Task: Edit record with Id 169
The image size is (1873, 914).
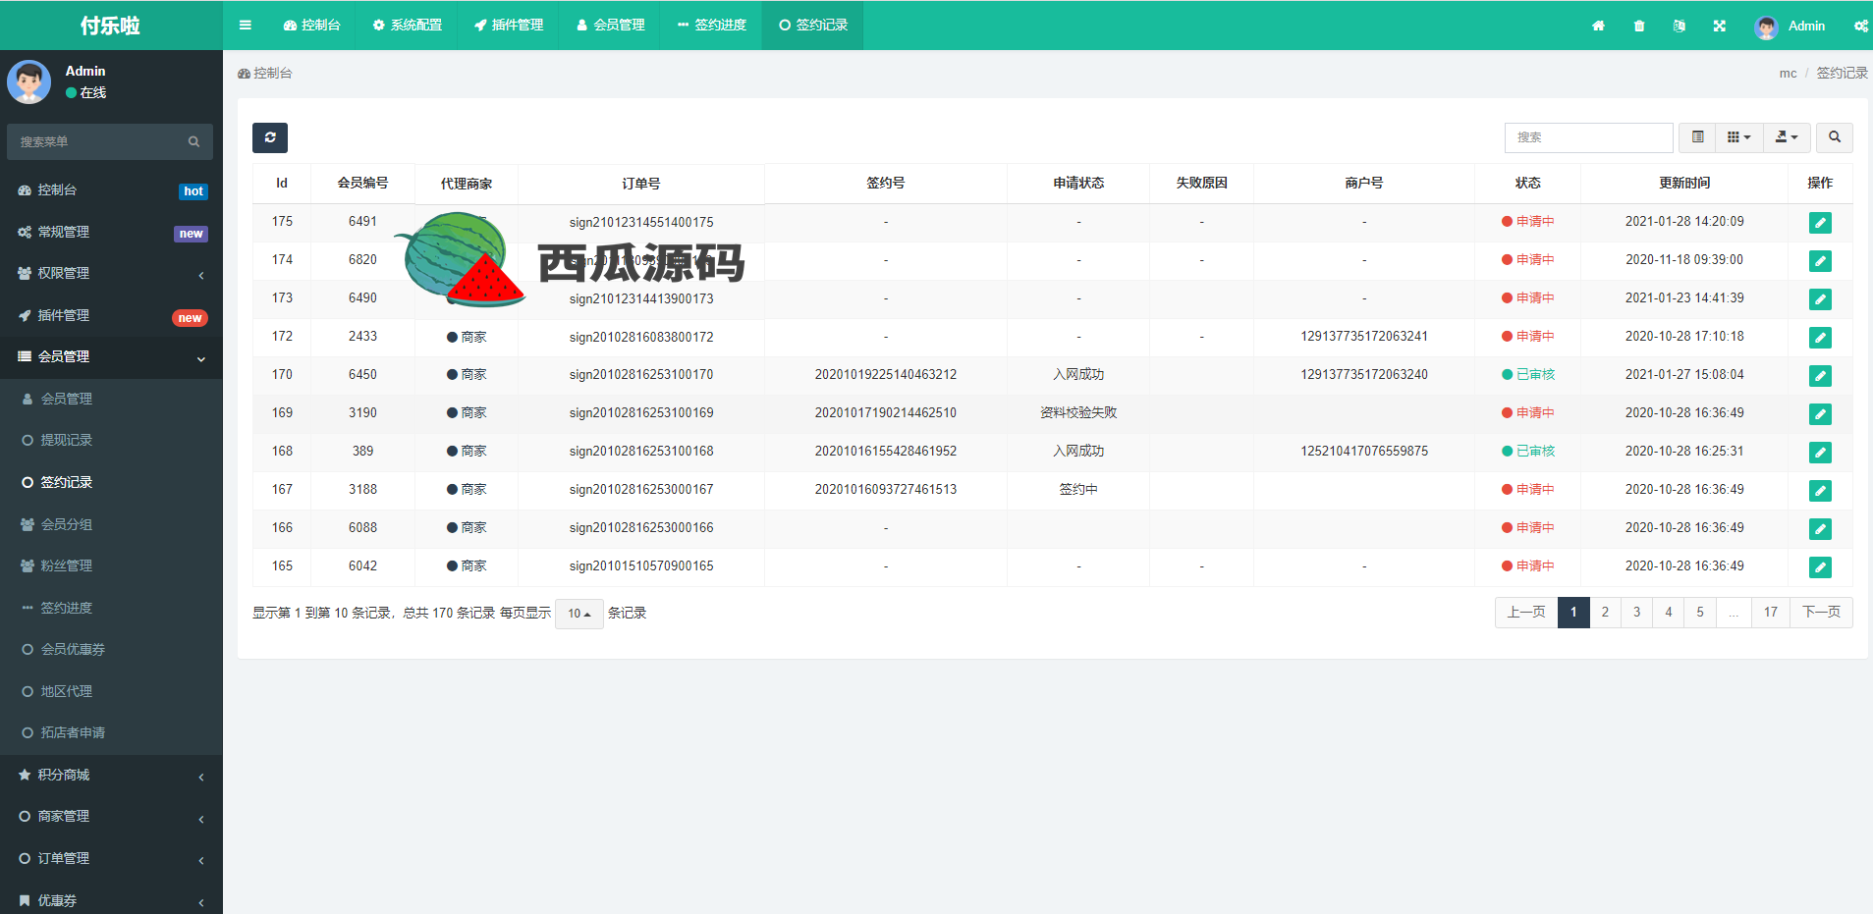Action: 1820,414
